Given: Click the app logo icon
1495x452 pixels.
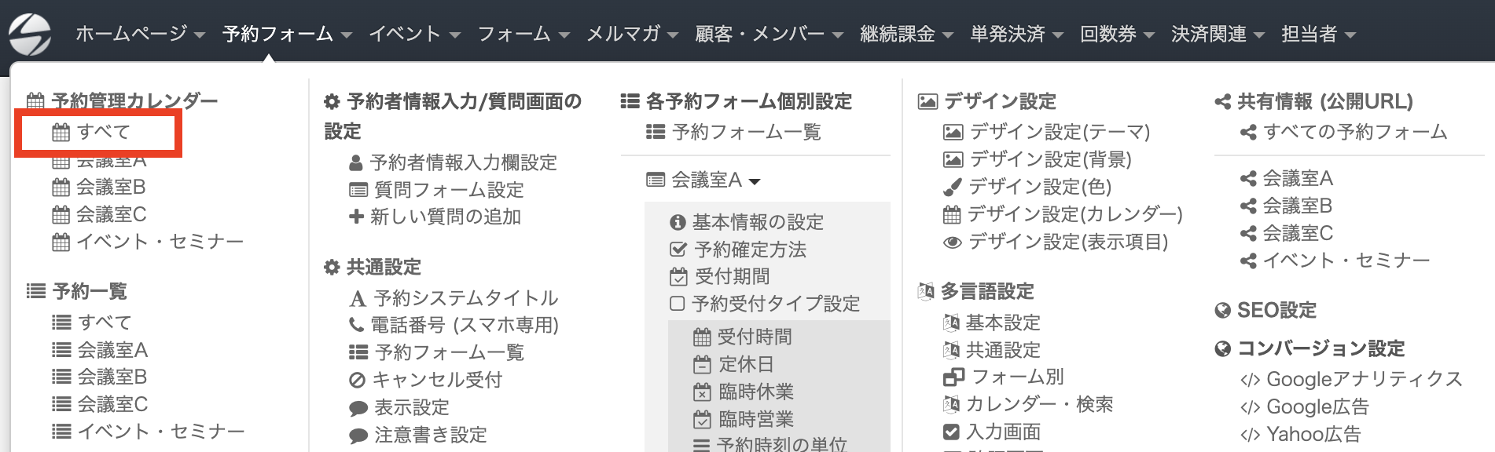Looking at the screenshot, I should click(30, 33).
